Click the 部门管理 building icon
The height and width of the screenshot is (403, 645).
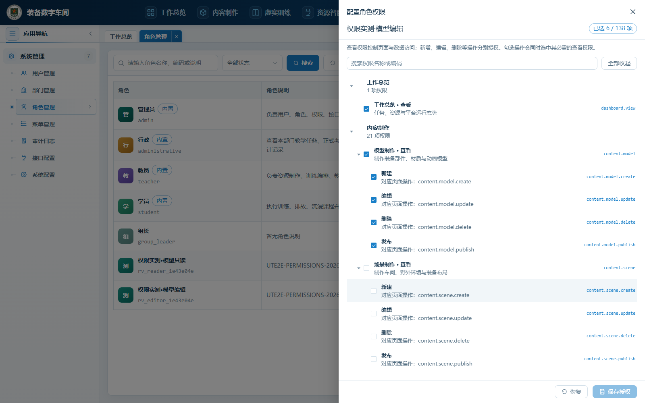(x=24, y=90)
